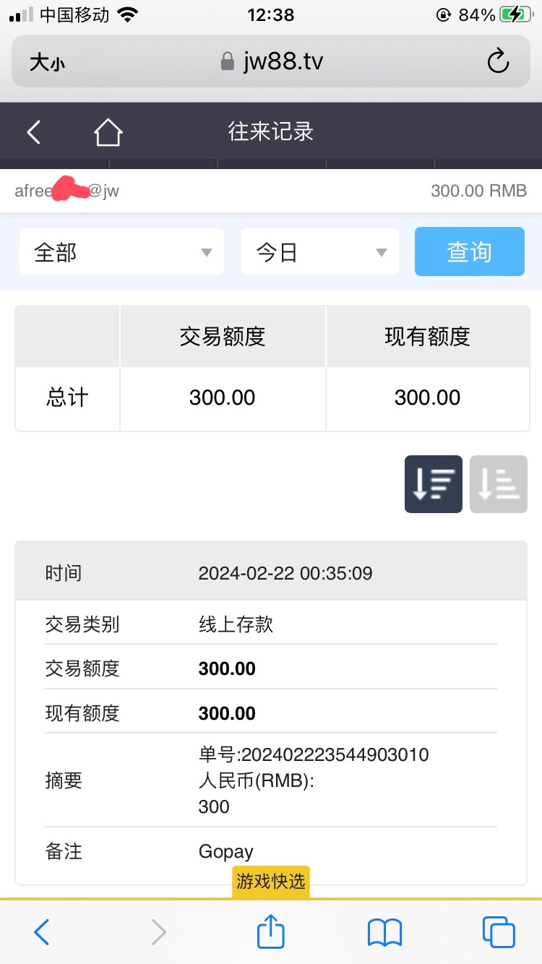The height and width of the screenshot is (964, 542).
Task: Tap the padlock icon in address bar
Action: pos(228,62)
